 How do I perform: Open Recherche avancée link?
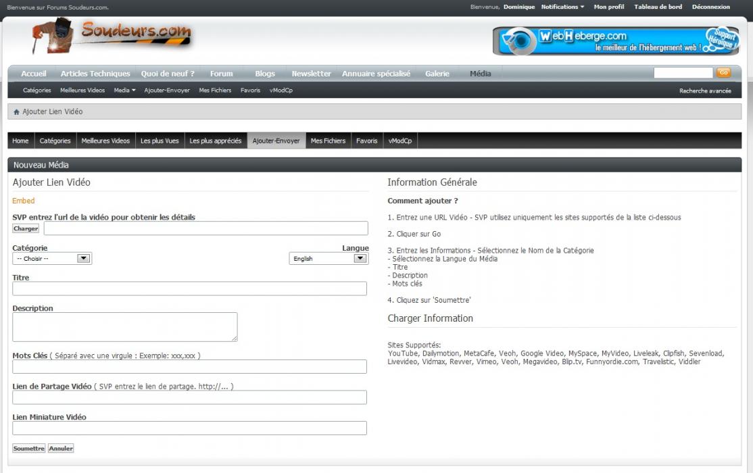[705, 91]
